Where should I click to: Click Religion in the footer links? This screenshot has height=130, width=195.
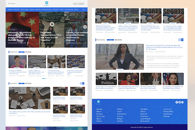120,119
